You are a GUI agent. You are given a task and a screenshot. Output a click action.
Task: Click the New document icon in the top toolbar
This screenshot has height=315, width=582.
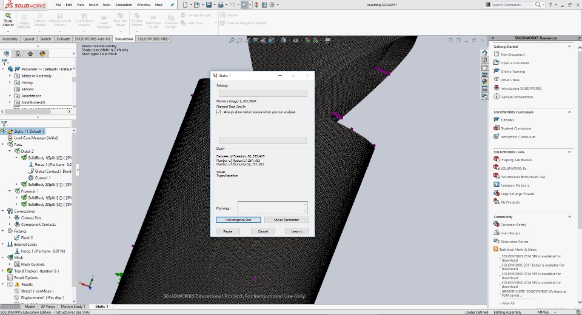(186, 5)
